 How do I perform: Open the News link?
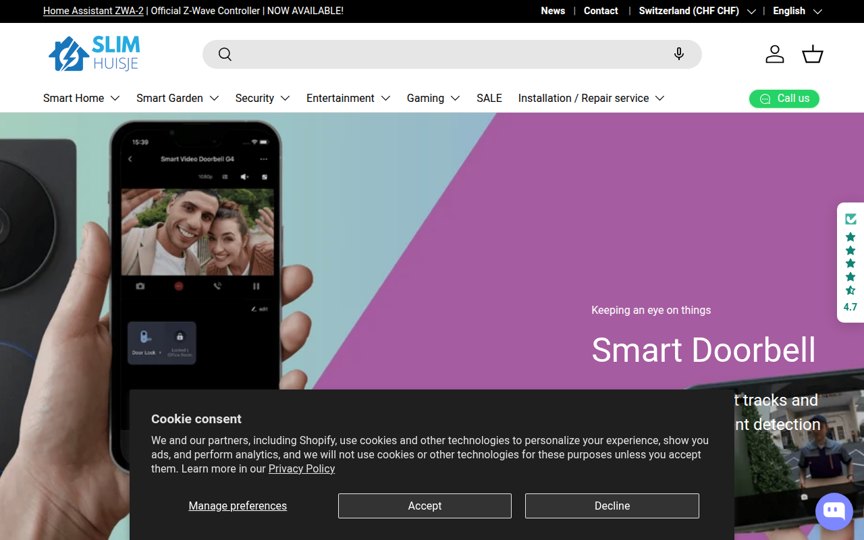[553, 11]
